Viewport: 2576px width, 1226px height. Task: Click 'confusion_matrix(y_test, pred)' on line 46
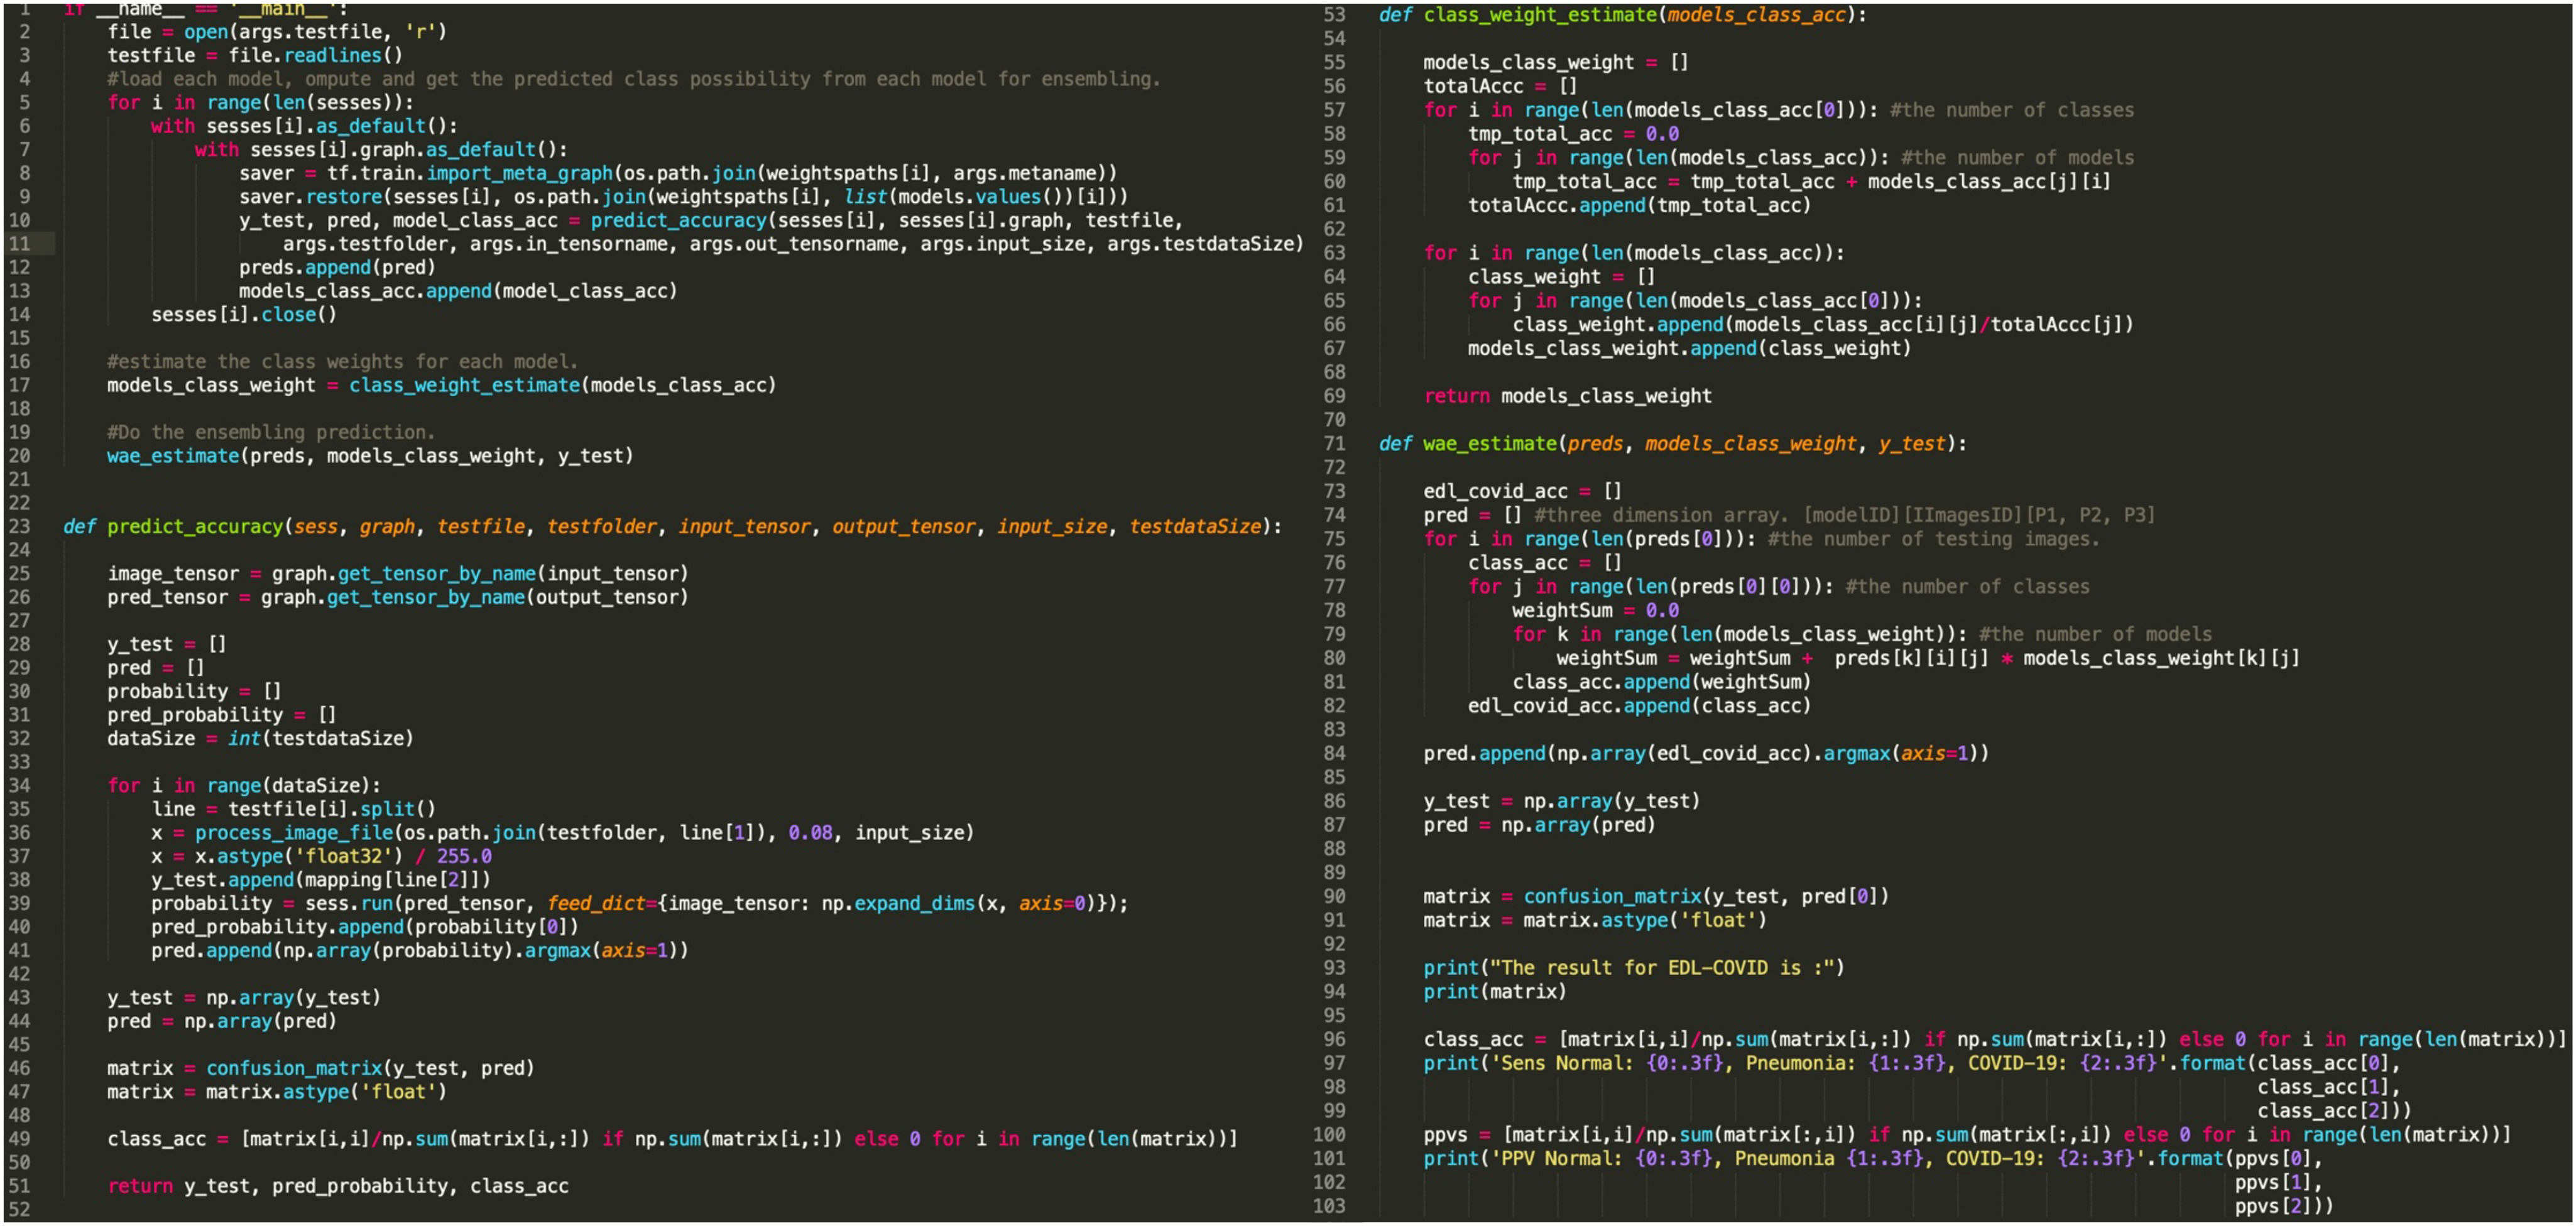point(370,1068)
